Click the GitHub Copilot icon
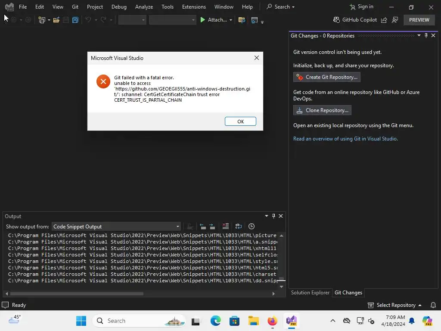The width and height of the screenshot is (441, 331). click(336, 20)
